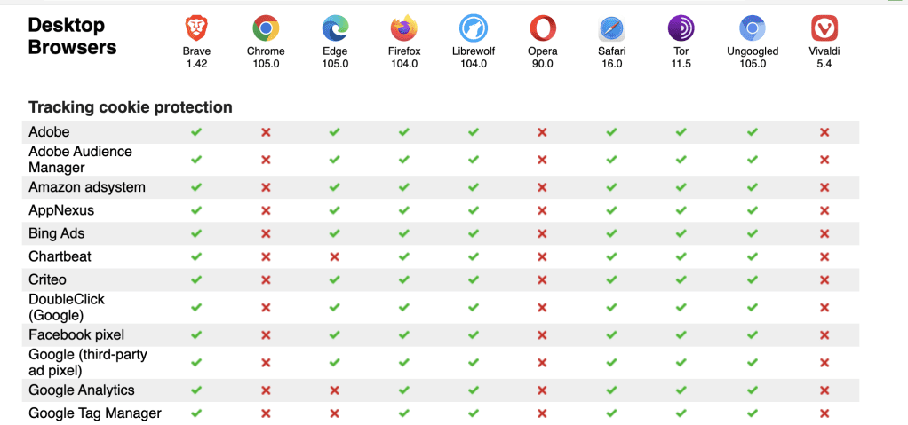Click the purple Tor browser icon
This screenshot has width=908, height=425.
click(x=681, y=28)
